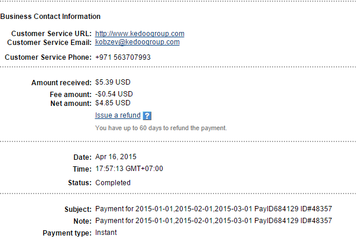Click the payment text in the Subject row
This screenshot has height=245, width=356.
(213, 209)
